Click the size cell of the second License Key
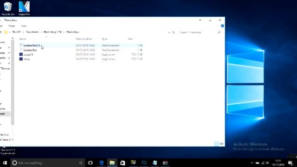This screenshot has width=297, height=167. [140, 50]
